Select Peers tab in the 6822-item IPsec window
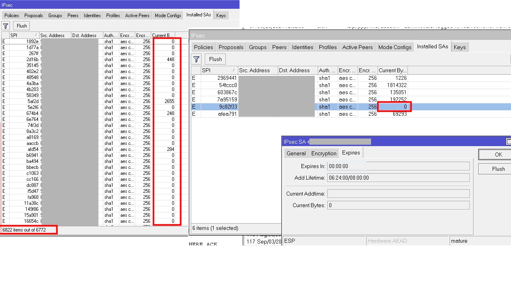The height and width of the screenshot is (299, 511). [73, 16]
